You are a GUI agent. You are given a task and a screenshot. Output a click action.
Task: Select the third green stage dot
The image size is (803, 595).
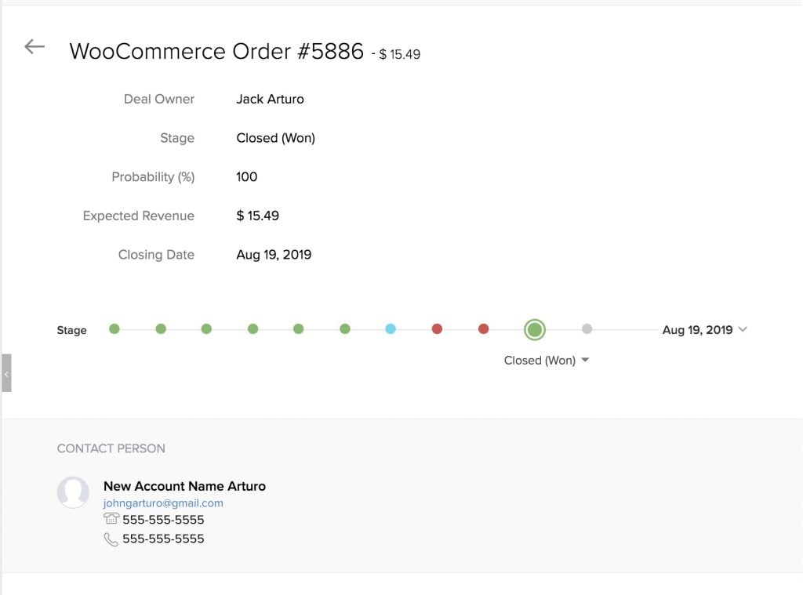206,328
